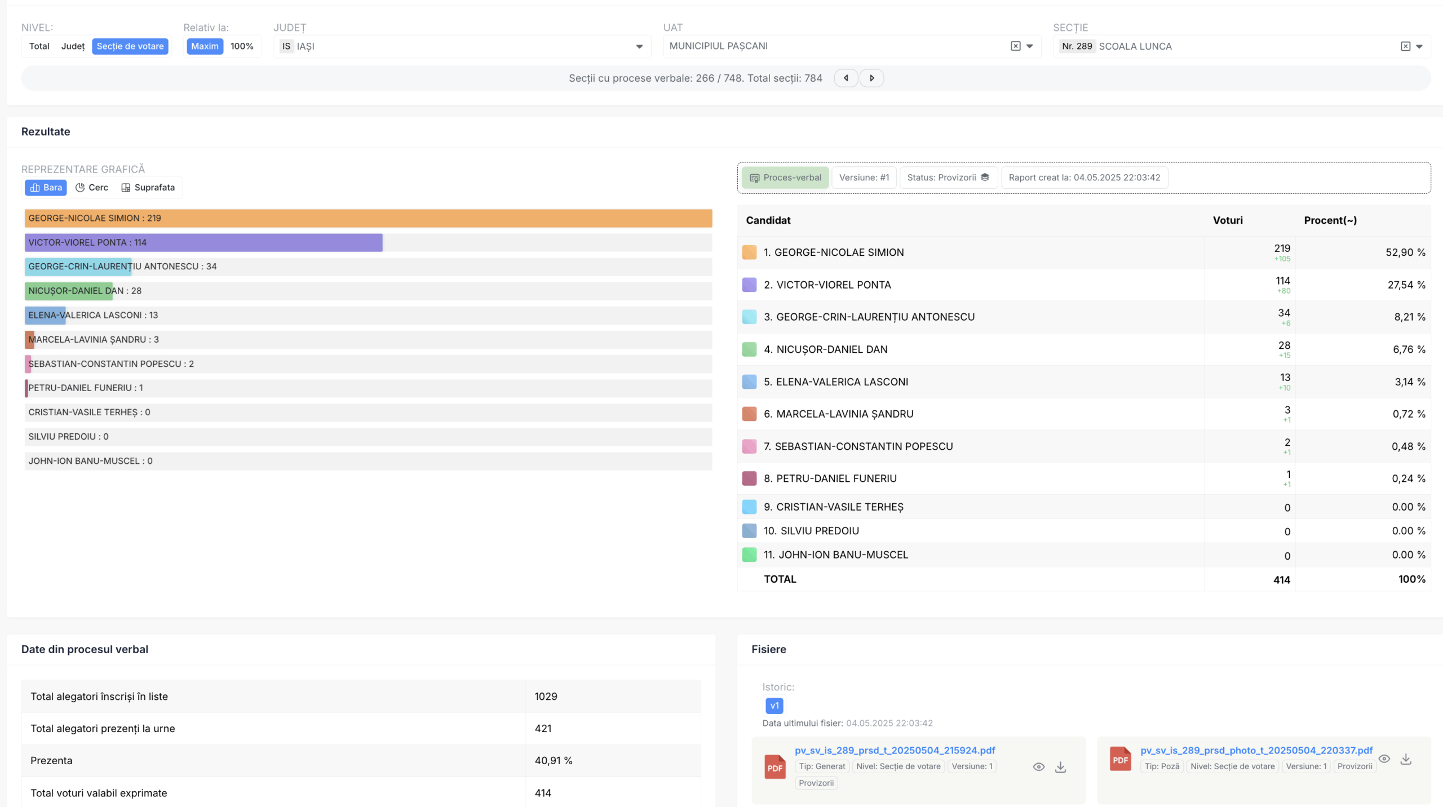Set relative scale to 100%

tap(242, 46)
